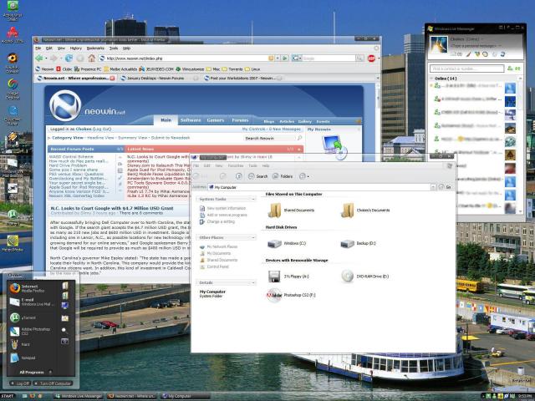
Task: Open the Software tab on Neowin
Action: [191, 120]
